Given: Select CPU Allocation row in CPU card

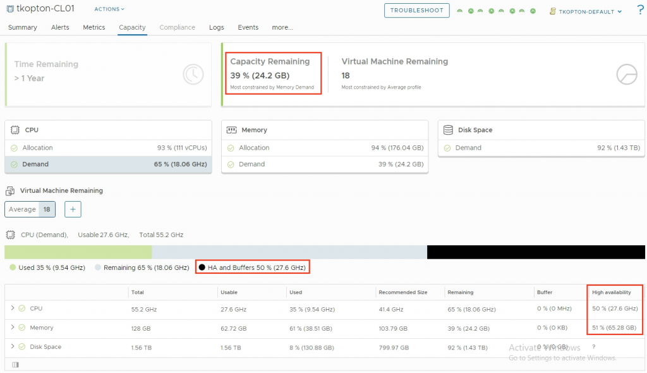Looking at the screenshot, I should 107,148.
